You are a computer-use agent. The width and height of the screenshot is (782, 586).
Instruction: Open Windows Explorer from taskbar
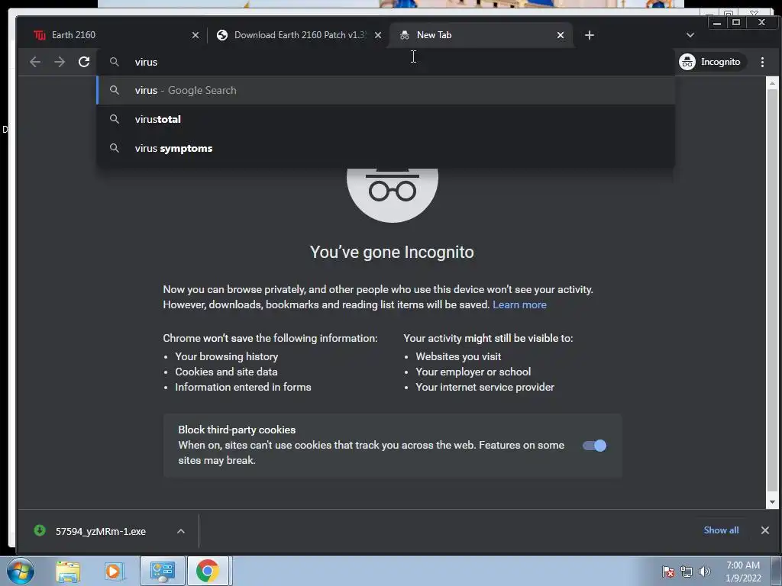click(68, 571)
